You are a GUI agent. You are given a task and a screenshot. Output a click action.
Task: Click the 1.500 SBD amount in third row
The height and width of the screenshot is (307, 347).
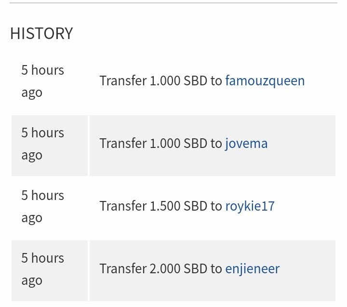[x=178, y=206]
